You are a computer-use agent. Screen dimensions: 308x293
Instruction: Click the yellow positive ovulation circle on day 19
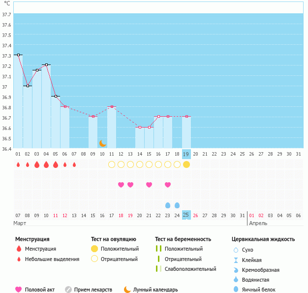(x=186, y=164)
